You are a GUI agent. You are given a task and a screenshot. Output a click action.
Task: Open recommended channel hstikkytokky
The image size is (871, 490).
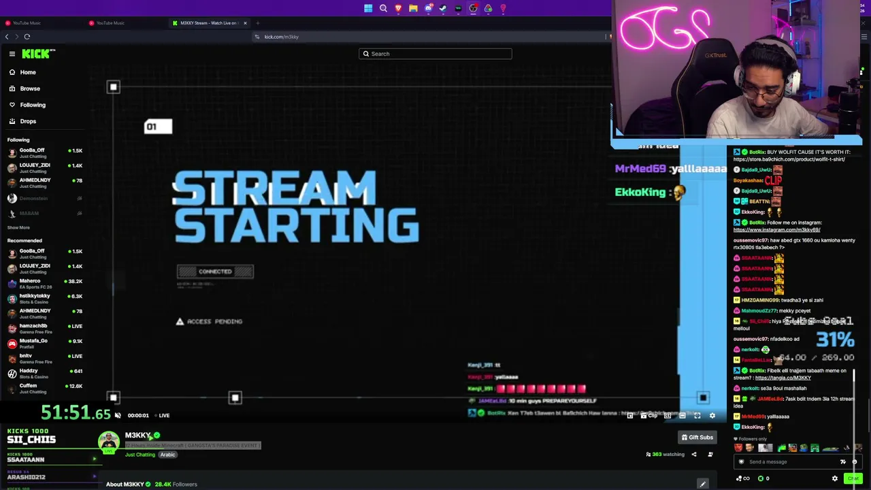click(44, 298)
